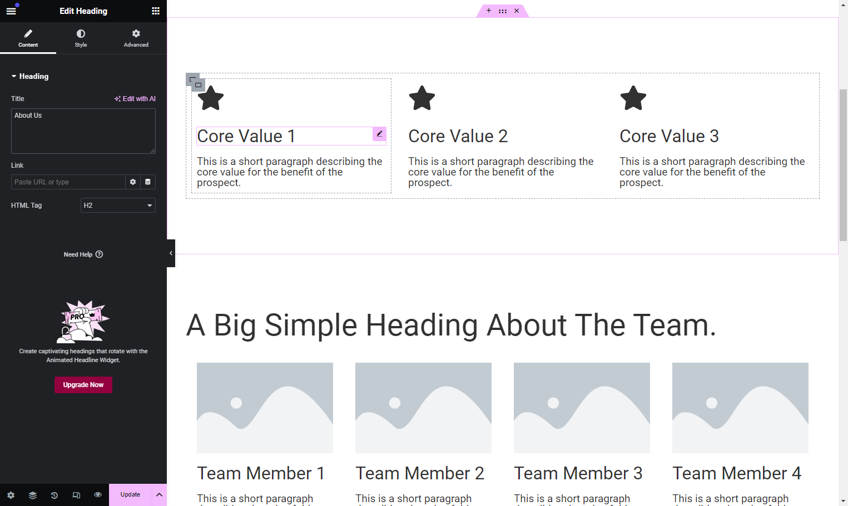Viewport: 848px width, 506px height.
Task: Click the scroll down arrow
Action: 843,502
